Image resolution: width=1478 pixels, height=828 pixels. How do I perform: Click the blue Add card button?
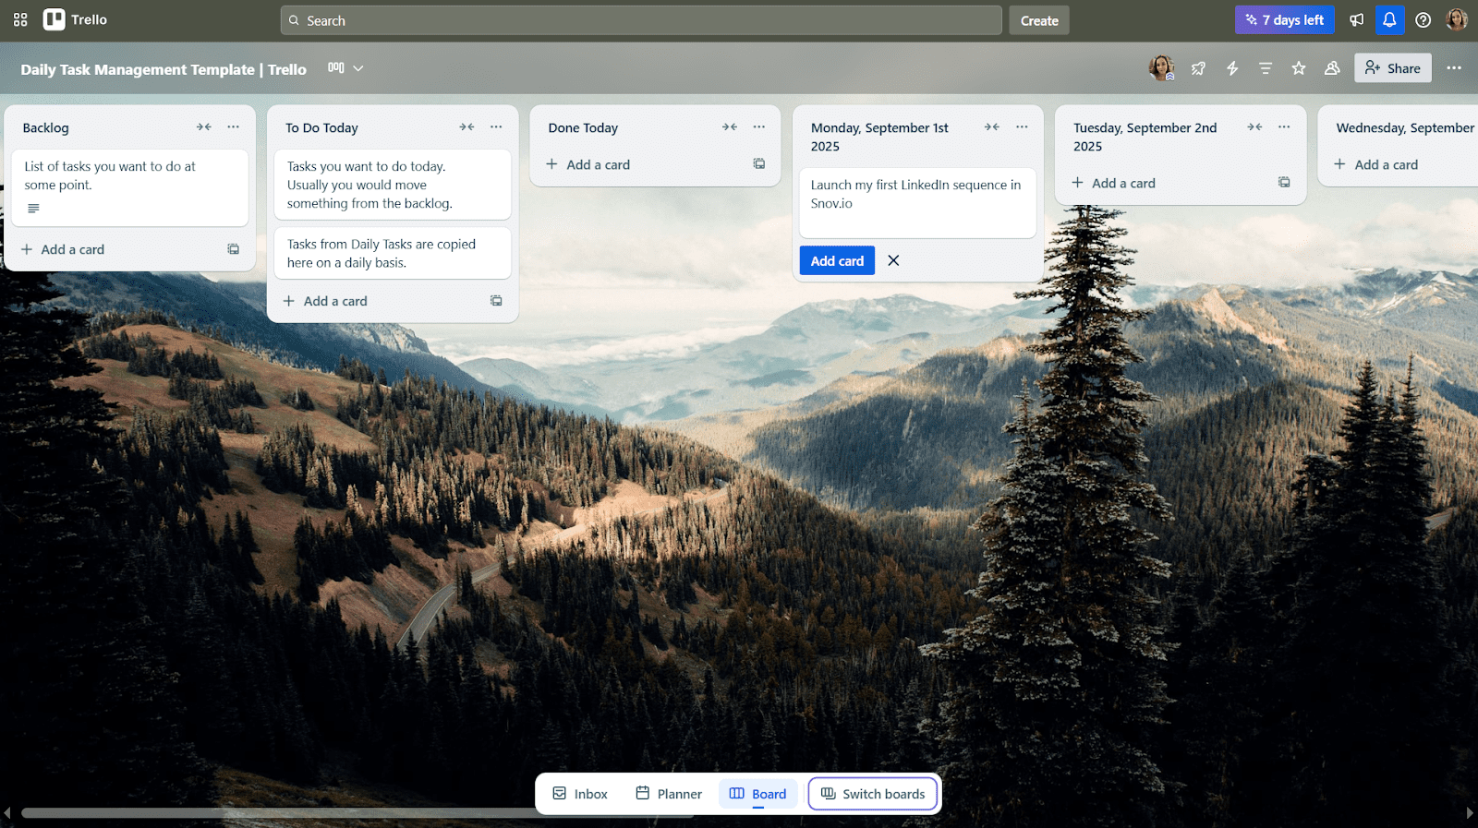pos(837,261)
